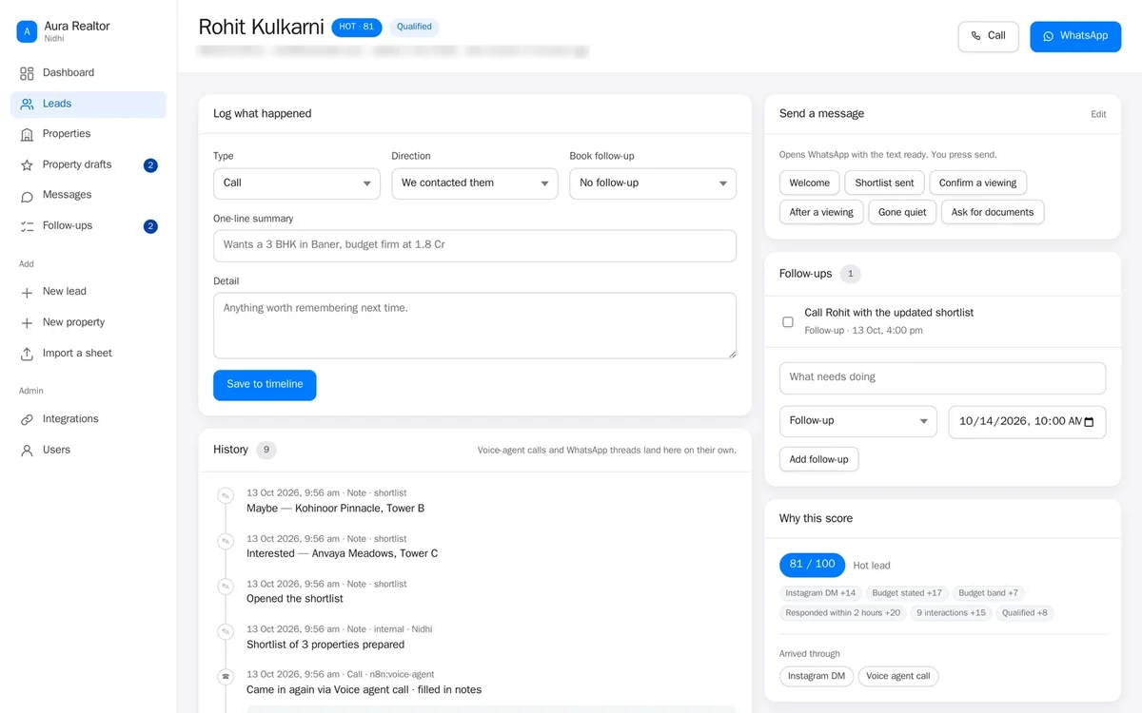Choose the Shortlist sent message template
This screenshot has height=713, width=1142.
(884, 183)
